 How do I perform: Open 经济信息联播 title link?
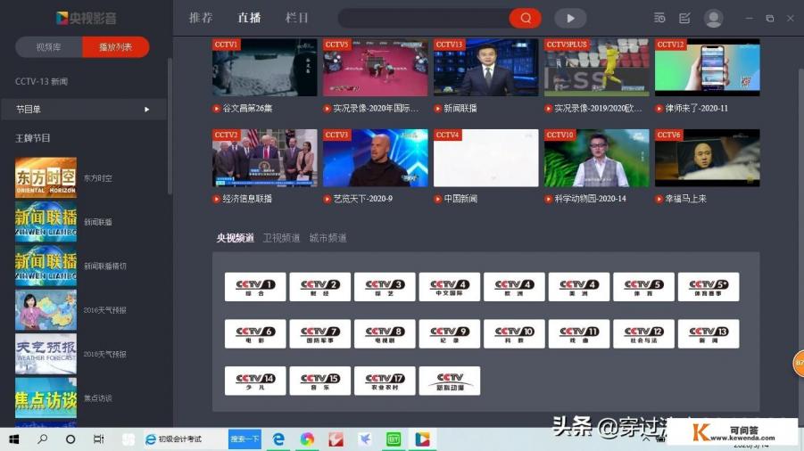coord(247,199)
